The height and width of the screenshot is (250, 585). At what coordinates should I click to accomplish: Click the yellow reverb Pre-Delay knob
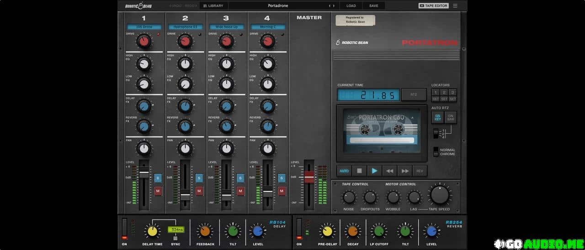point(327,231)
